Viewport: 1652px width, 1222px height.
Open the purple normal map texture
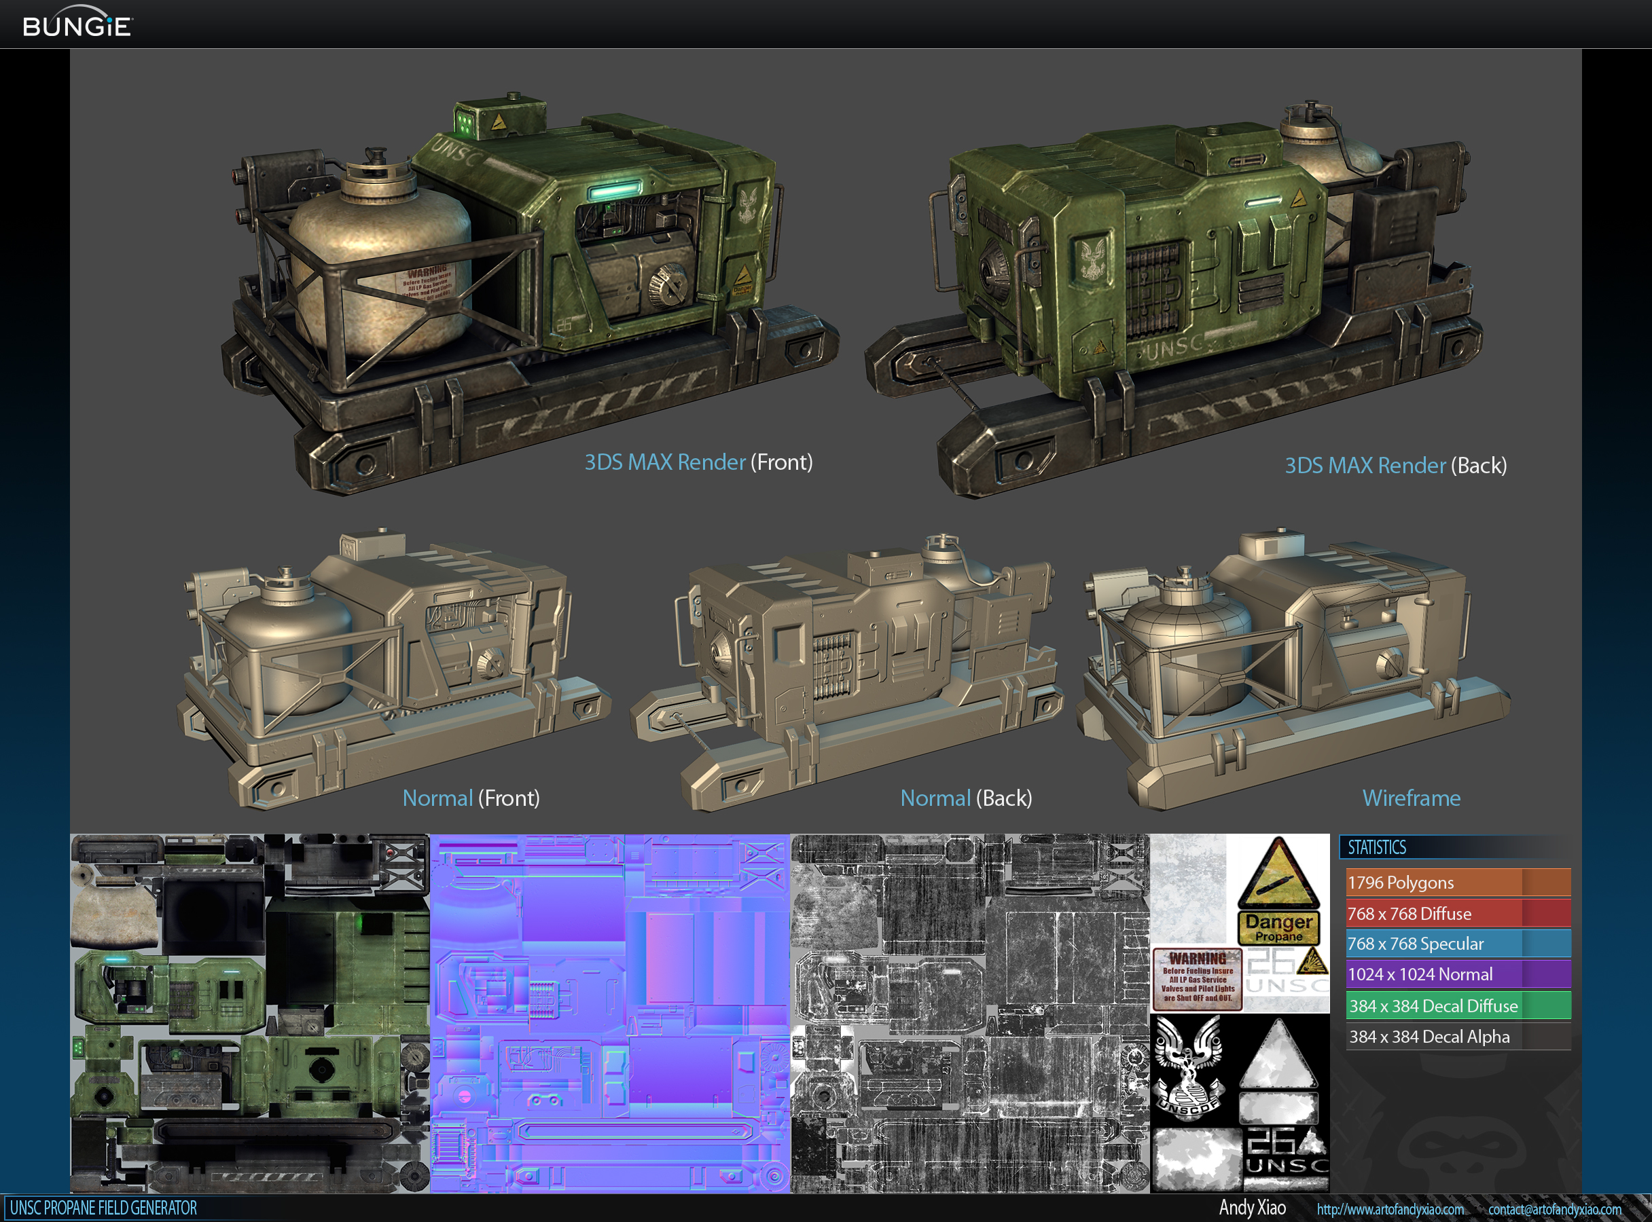pos(611,1013)
